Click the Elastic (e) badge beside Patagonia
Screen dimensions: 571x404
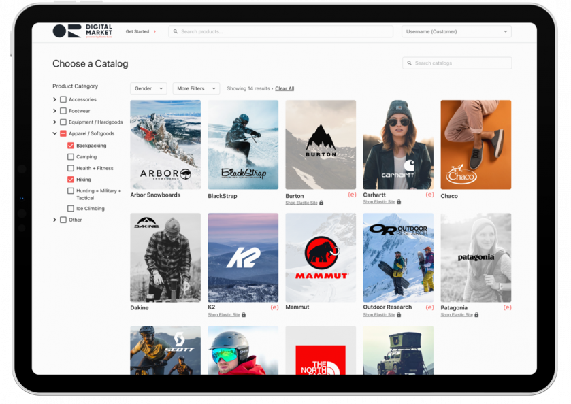(x=507, y=307)
